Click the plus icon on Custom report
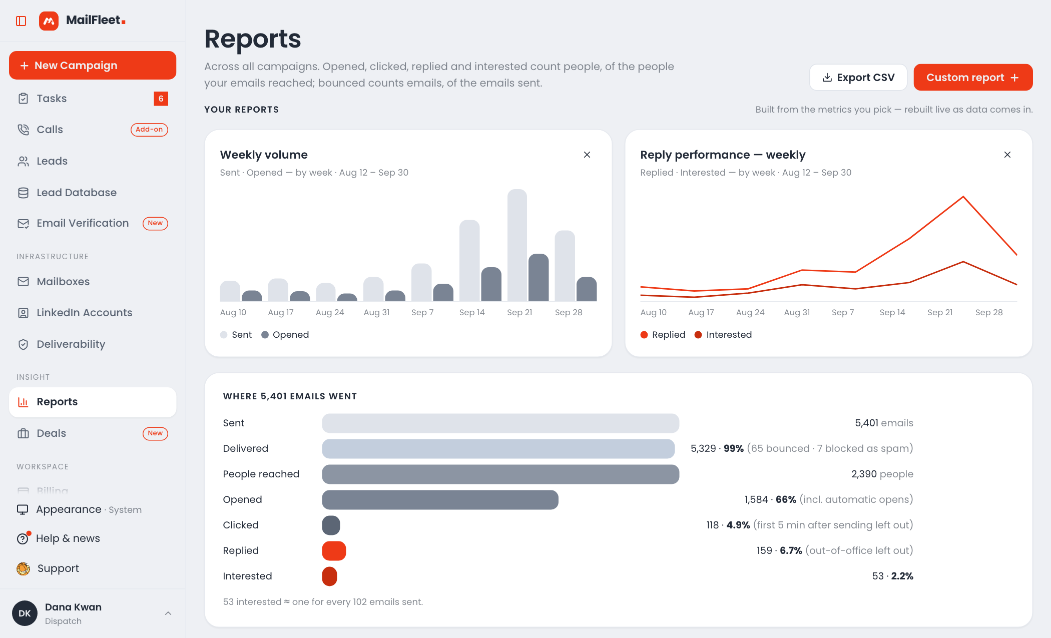 point(1014,78)
